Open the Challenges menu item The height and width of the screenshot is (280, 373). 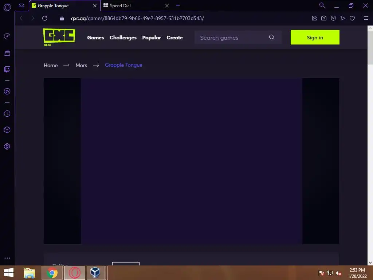coord(123,38)
